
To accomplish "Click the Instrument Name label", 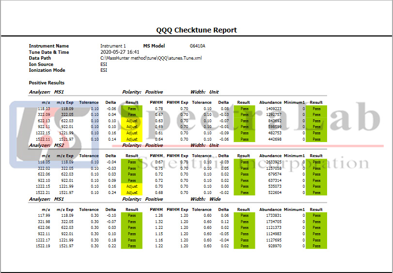I will pos(48,46).
